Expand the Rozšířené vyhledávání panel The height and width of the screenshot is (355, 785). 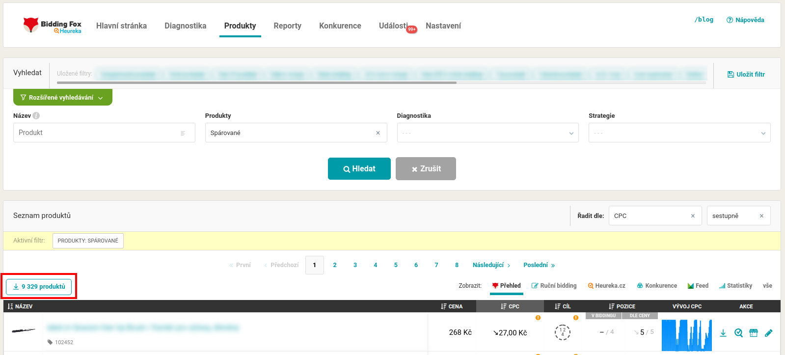[62, 98]
